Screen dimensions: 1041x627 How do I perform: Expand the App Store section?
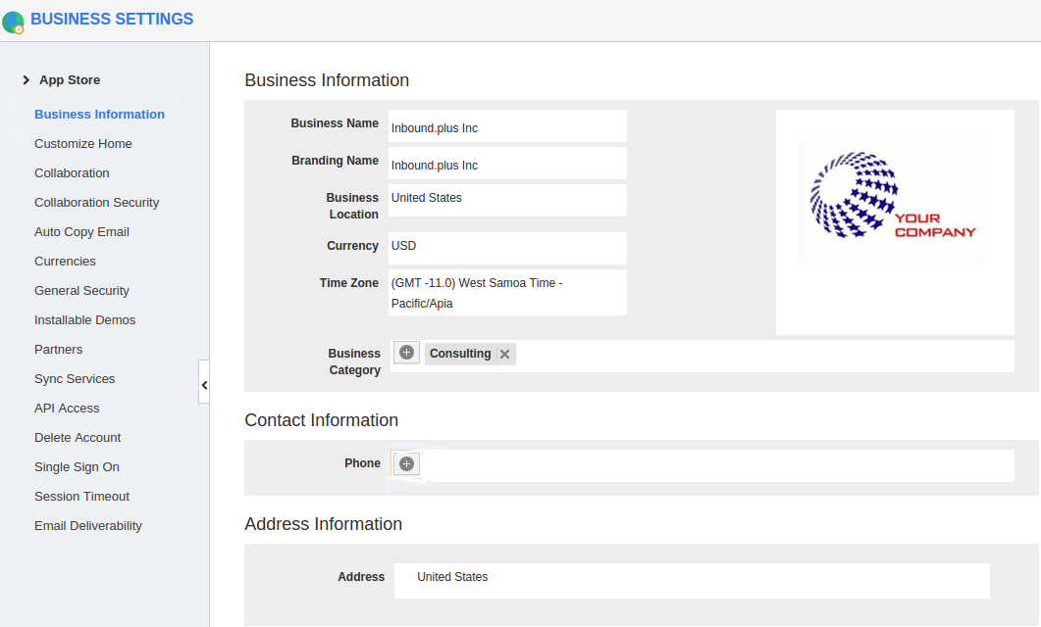[x=61, y=80]
